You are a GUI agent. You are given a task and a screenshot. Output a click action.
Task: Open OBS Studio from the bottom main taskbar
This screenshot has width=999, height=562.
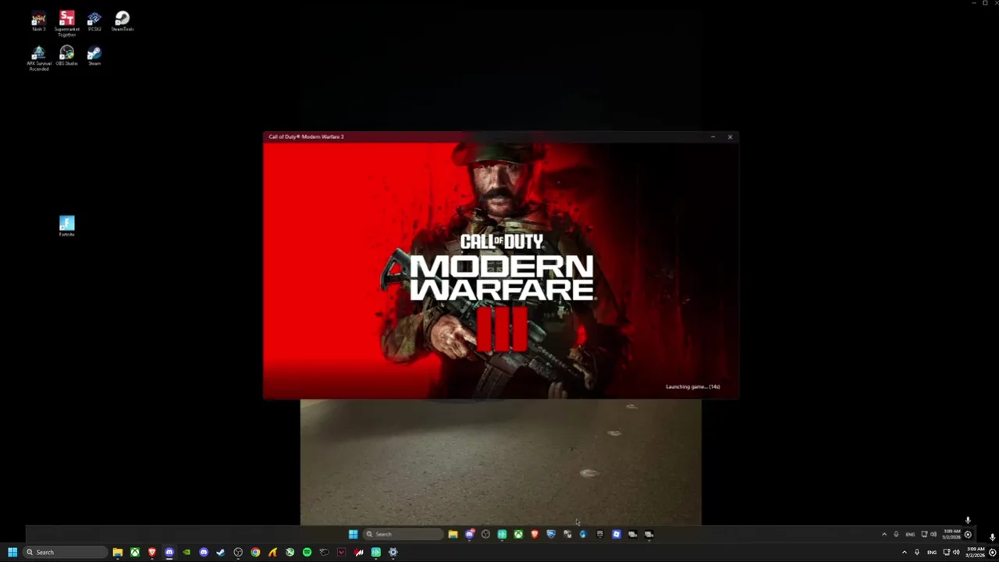[238, 552]
